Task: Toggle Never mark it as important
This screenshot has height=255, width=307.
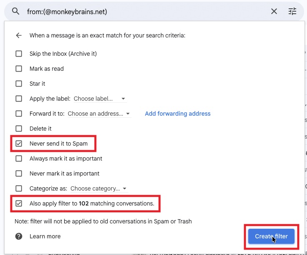Action: point(19,173)
